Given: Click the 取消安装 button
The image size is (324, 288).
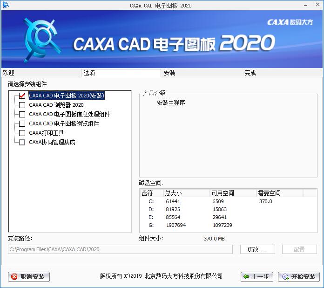Looking at the screenshot, I should 29,277.
